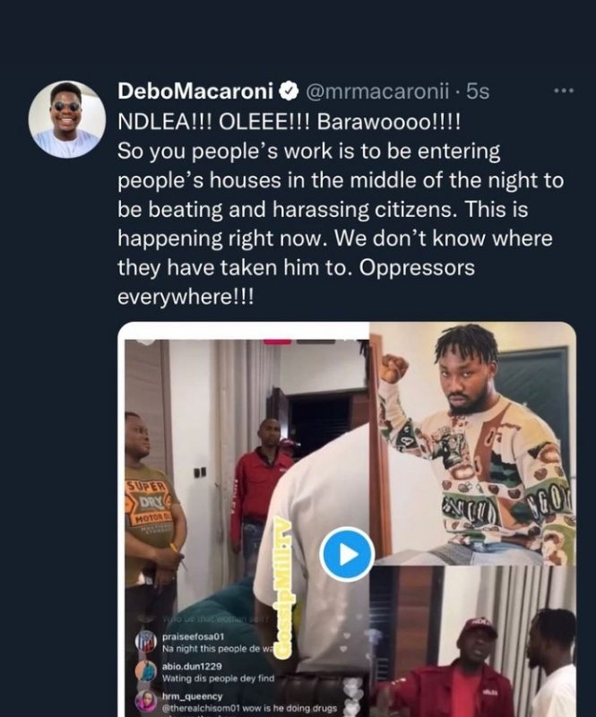Viewport: 596px width, 717px height.
Task: Play the embedded video
Action: pos(346,554)
